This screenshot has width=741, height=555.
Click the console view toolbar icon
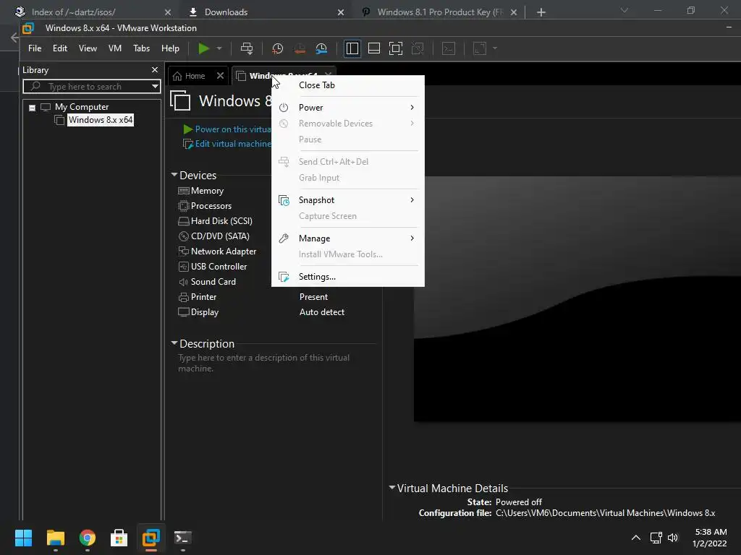pos(449,48)
